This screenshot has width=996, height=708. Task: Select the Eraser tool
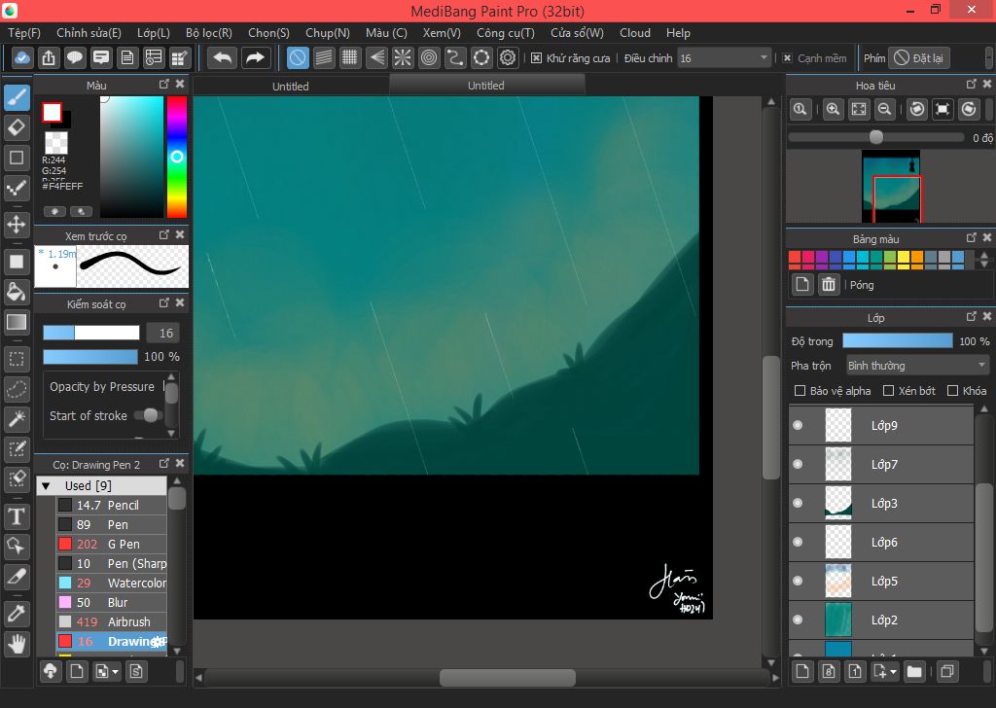coord(18,127)
